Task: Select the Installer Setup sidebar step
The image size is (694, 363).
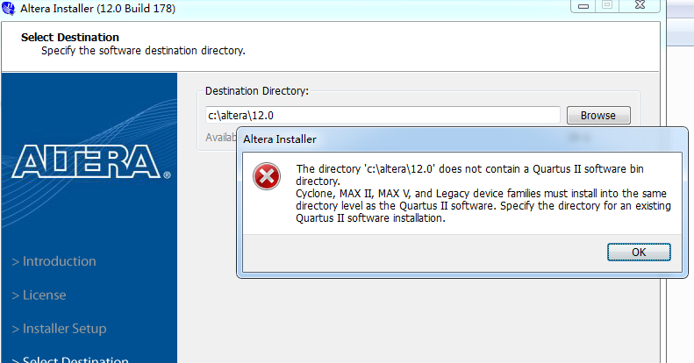Action: point(60,329)
